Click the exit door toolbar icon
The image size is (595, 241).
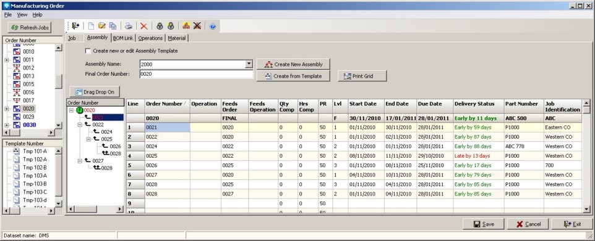(x=75, y=26)
